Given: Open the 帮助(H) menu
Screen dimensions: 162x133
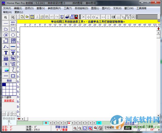Looking at the screenshot, I should pos(7,12).
